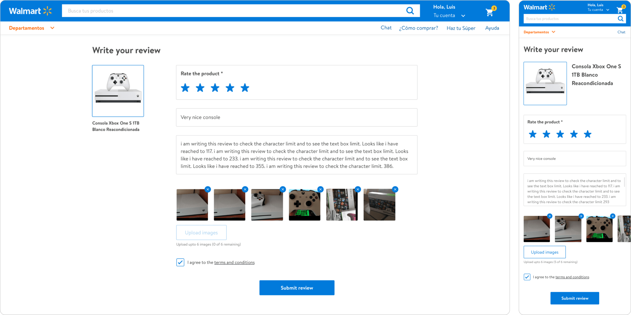The width and height of the screenshot is (631, 315).
Task: Remove the green-lit controller photo on desktop
Action: (320, 189)
